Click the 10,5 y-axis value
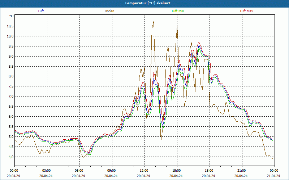This screenshot has height=180, width=289. coord(10,26)
